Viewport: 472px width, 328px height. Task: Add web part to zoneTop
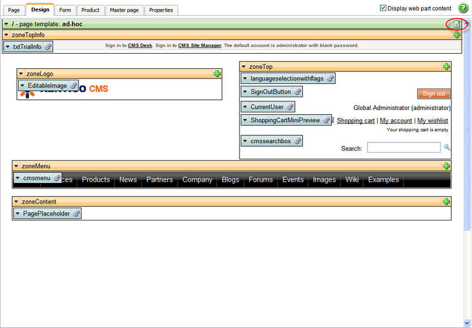(x=446, y=66)
